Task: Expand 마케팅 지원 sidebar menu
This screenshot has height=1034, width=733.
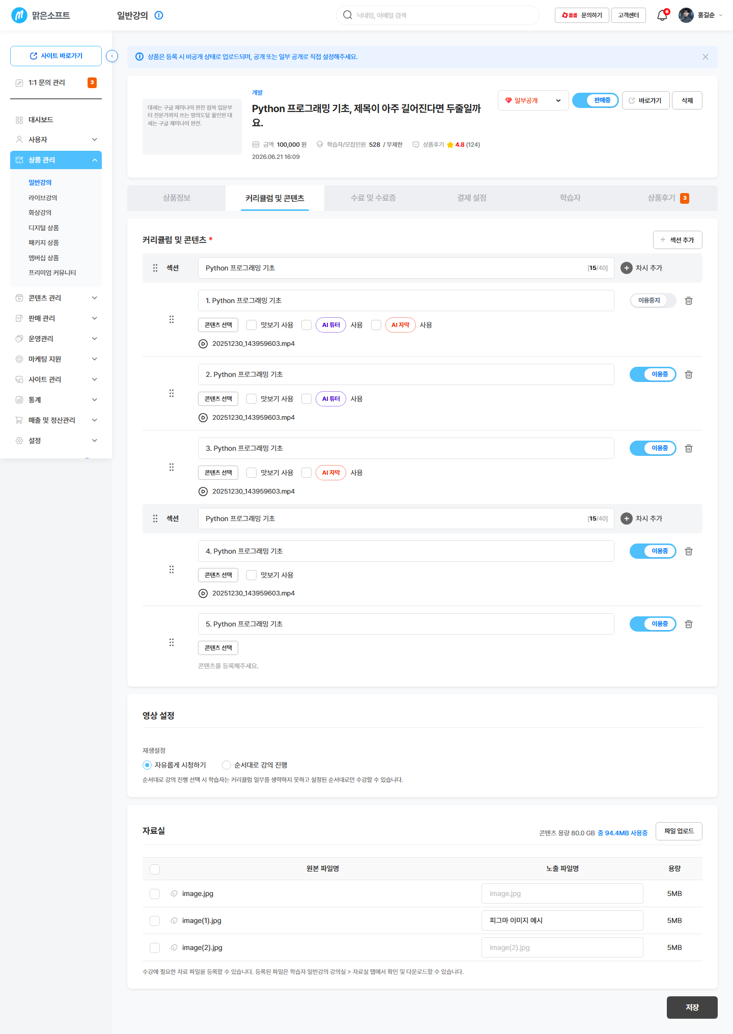Action: point(56,359)
